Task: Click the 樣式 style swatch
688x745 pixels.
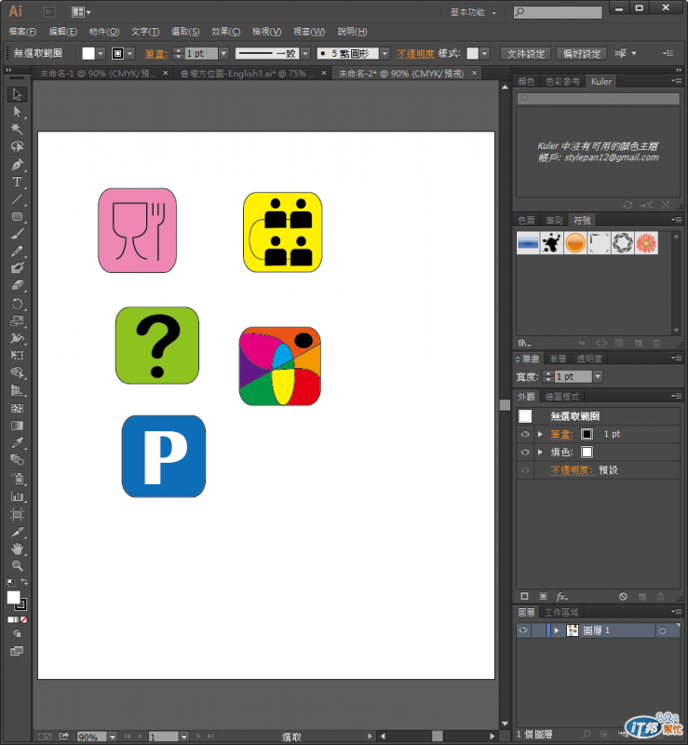Action: pyautogui.click(x=472, y=54)
